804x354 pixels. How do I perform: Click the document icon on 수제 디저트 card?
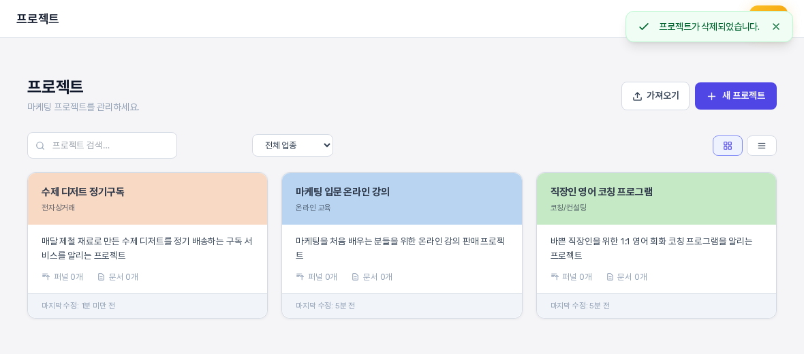(x=101, y=277)
